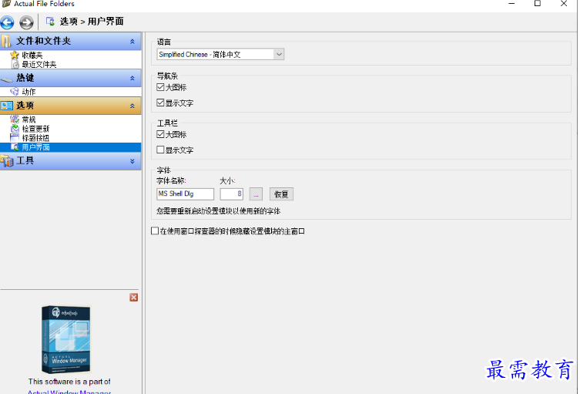The width and height of the screenshot is (580, 394).
Task: Click the Actual File Folders title bar icon
Action: click(x=6, y=4)
